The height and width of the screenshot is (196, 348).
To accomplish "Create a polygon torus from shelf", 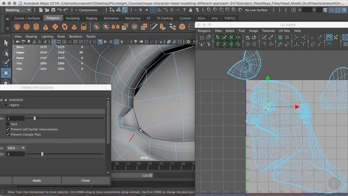I will pos(65,27).
